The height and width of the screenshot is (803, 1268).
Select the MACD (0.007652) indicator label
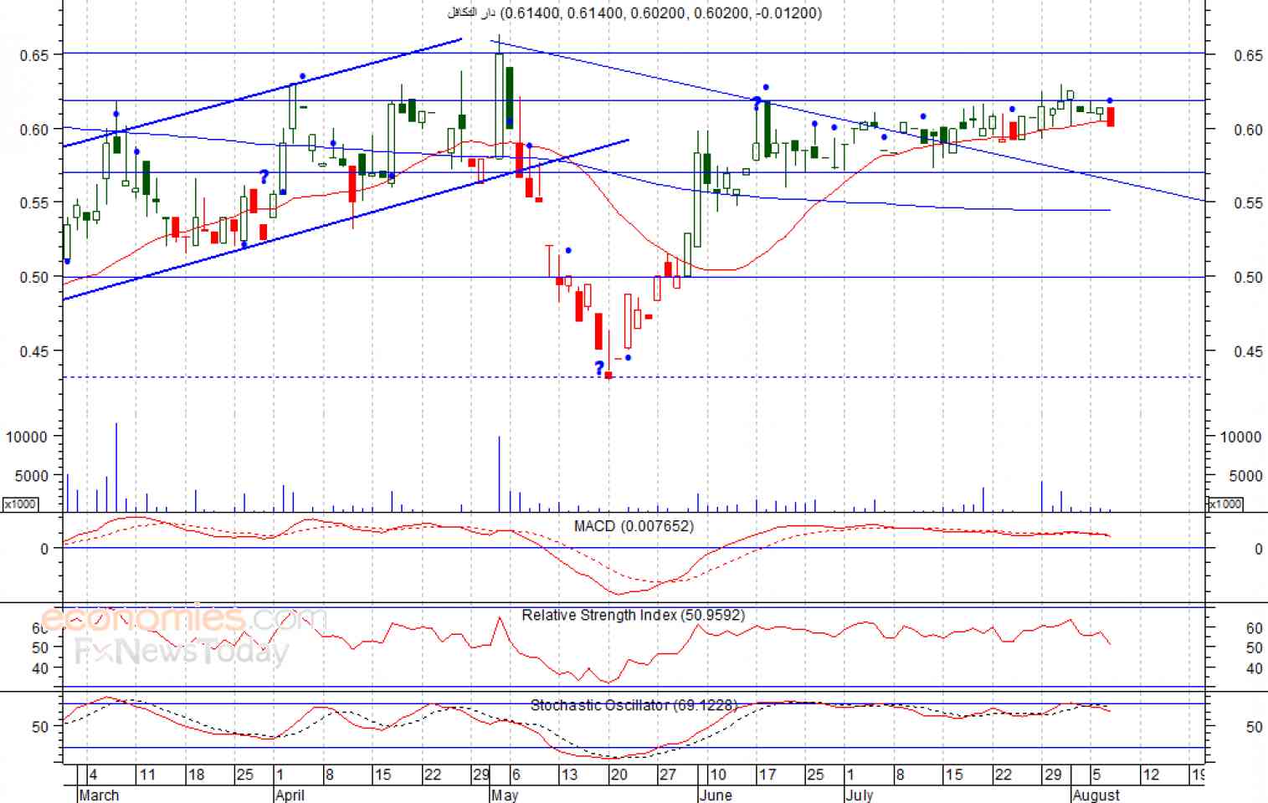[x=634, y=526]
